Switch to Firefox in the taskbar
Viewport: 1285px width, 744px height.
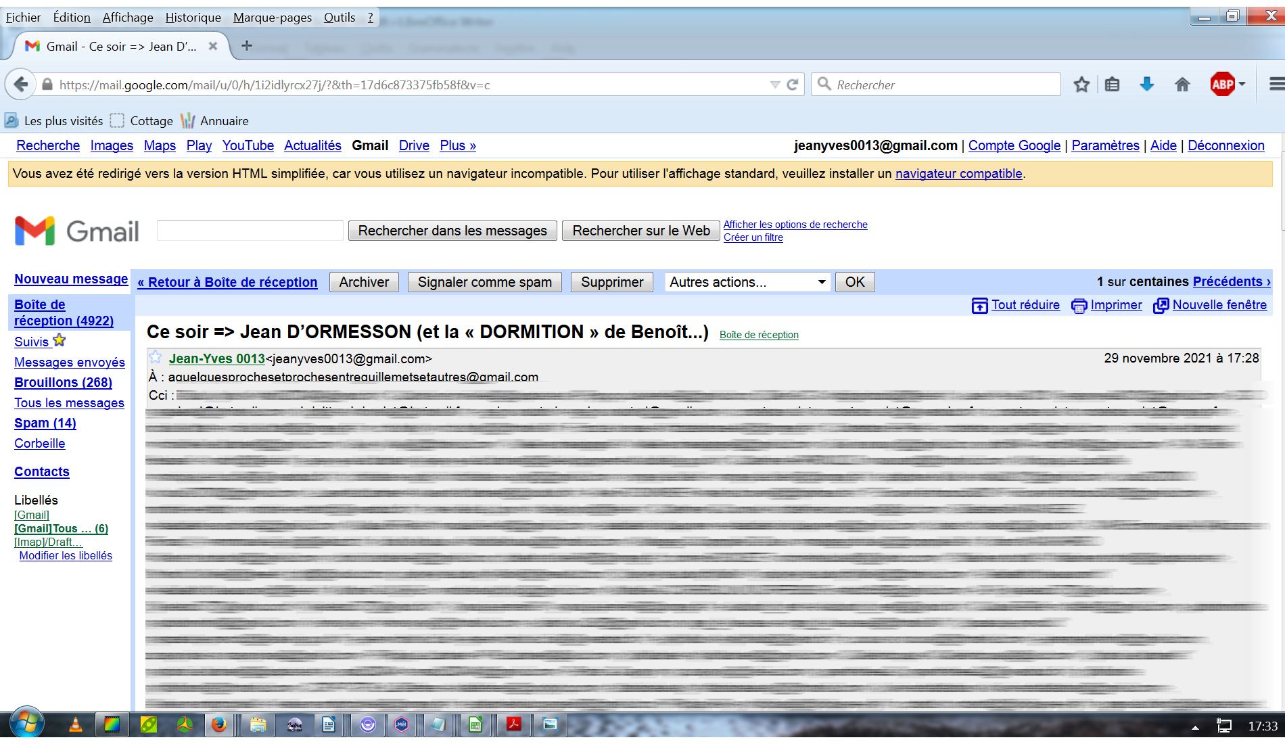(x=218, y=725)
